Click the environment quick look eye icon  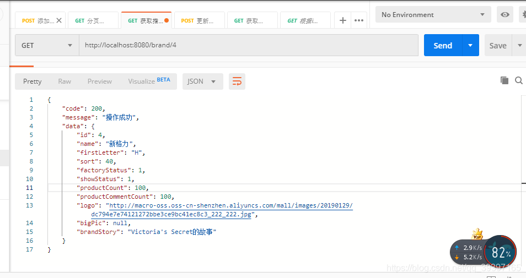[x=505, y=15]
